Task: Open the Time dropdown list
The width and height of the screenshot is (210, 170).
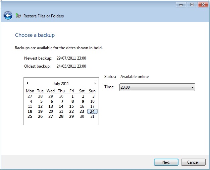Action: point(192,87)
